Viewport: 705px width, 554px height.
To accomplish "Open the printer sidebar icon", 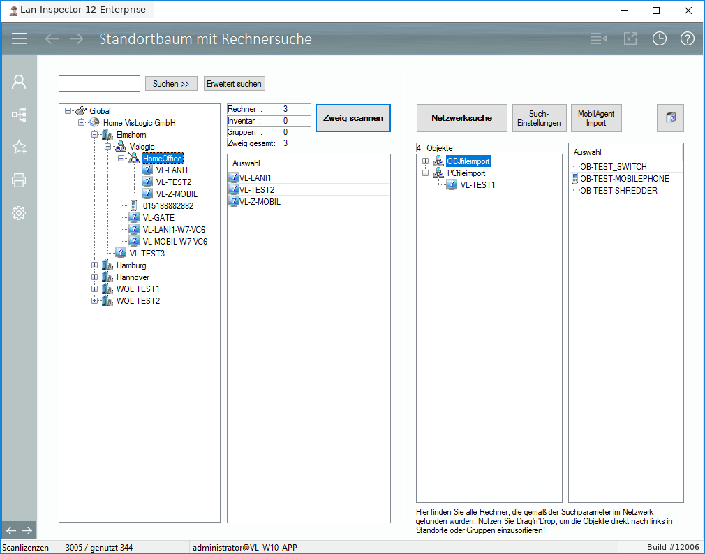I will pos(19,180).
